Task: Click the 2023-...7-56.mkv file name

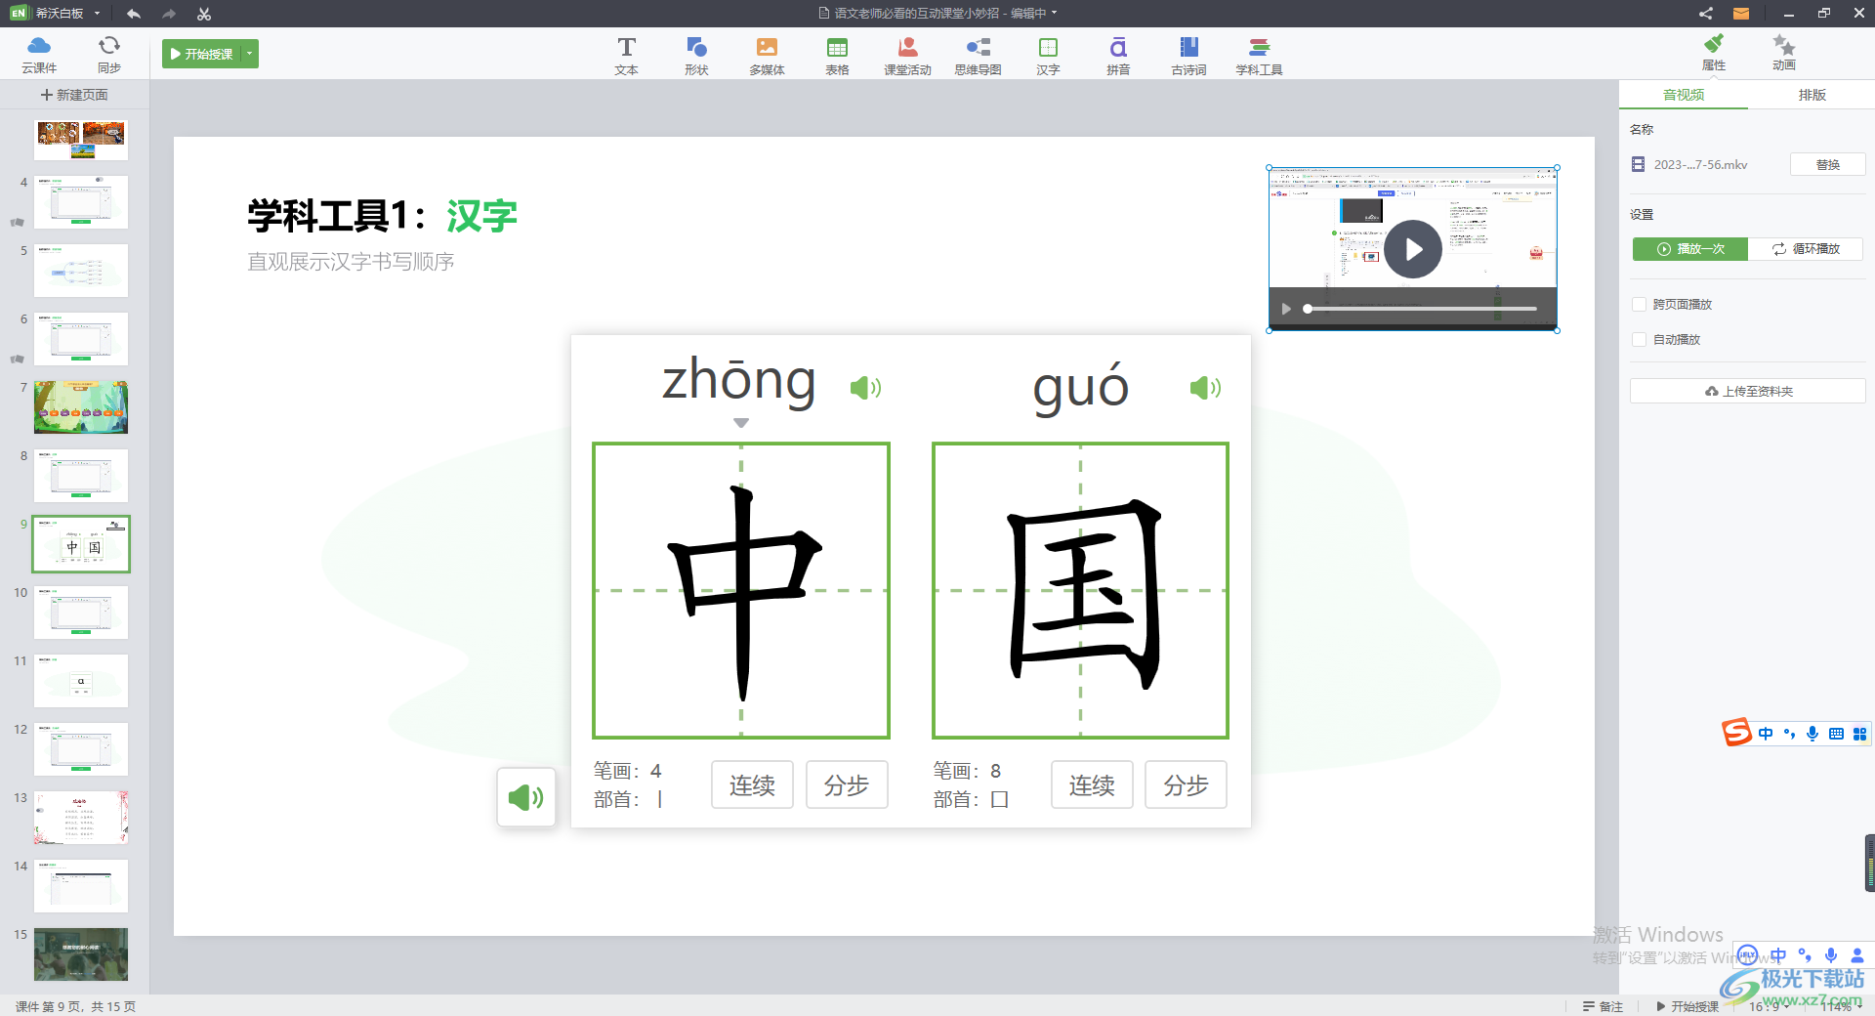Action: 1700,164
